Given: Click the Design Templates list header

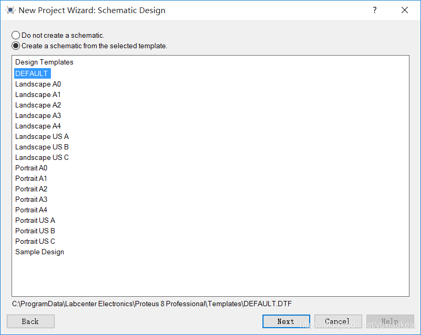Looking at the screenshot, I should (x=44, y=62).
